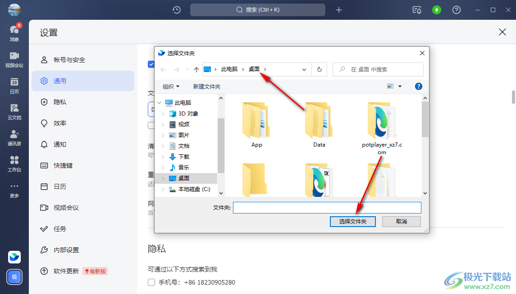Open recent locations dropdown arrow
This screenshot has height=294, width=516.
tap(187, 70)
